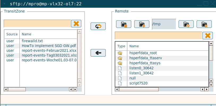Click the Remote horizontal scrollbar far-left arrow
The image size is (216, 106).
[117, 90]
